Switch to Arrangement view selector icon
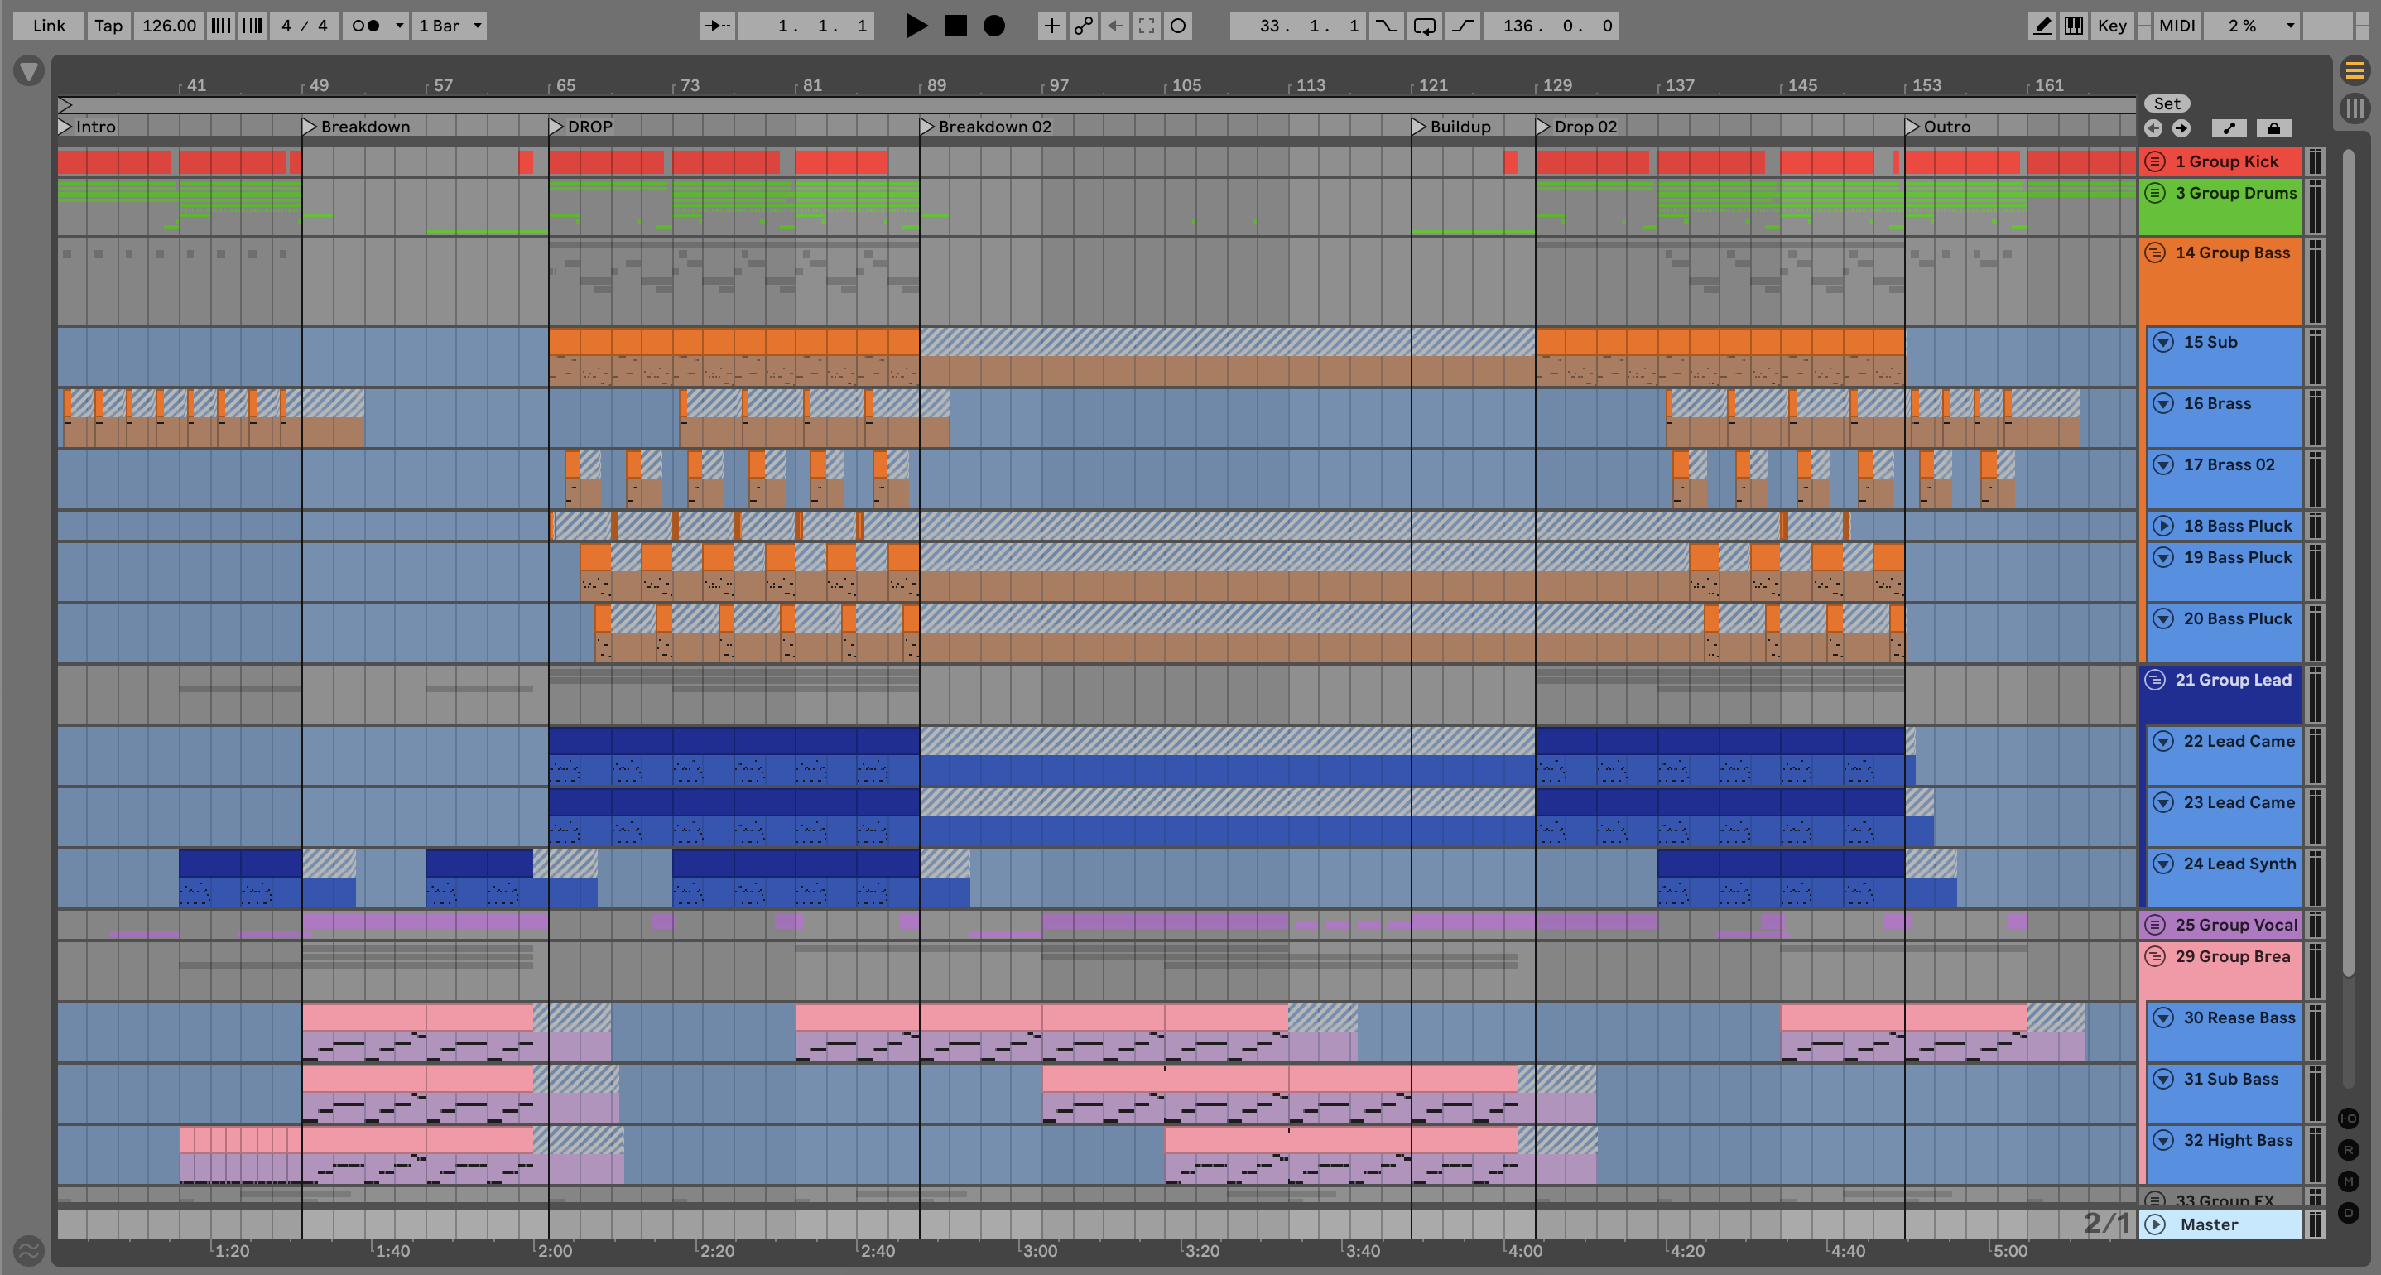Image resolution: width=2381 pixels, height=1275 pixels. [x=2355, y=70]
